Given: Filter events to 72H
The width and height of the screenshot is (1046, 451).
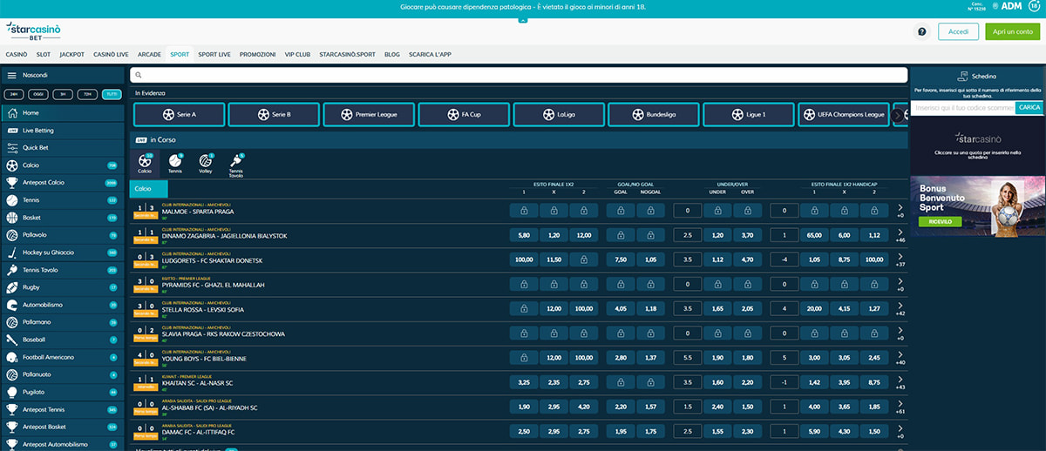Looking at the screenshot, I should point(87,94).
